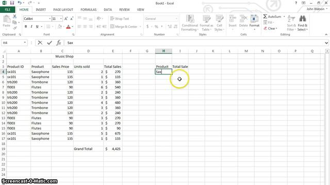
Task: Apply accounting dollar format
Action: point(147,26)
